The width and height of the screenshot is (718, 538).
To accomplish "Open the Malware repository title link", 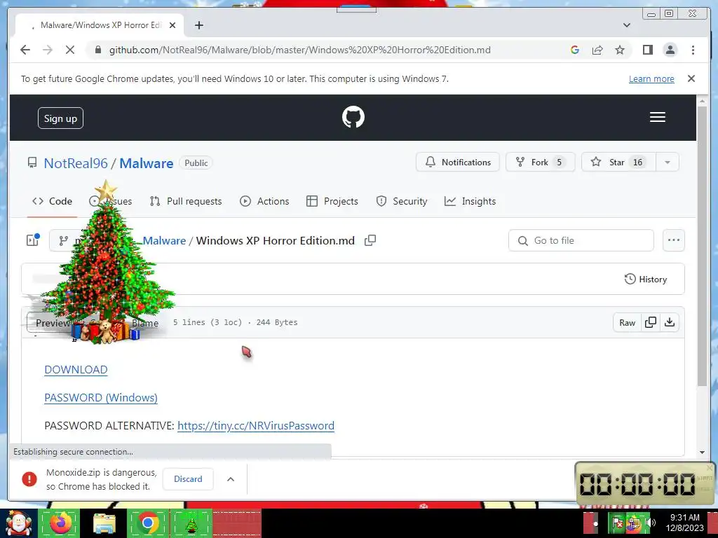I will pos(146,163).
